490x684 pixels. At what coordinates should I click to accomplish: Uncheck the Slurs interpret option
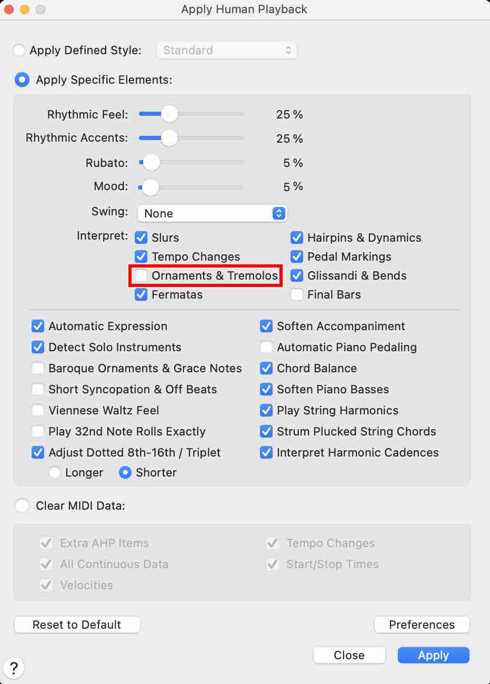pos(141,237)
